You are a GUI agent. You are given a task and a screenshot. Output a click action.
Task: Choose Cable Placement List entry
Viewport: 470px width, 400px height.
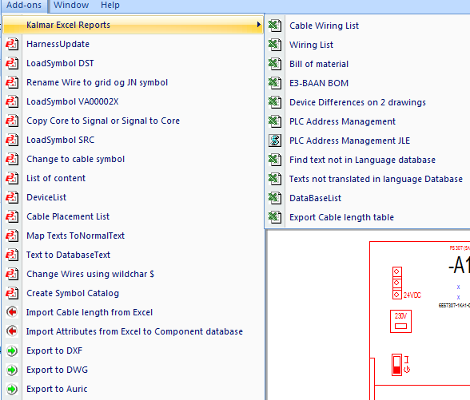133,217
